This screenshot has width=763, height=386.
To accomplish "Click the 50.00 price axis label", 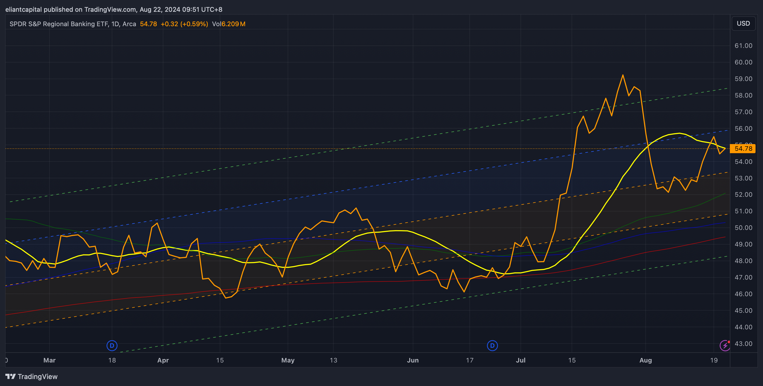I will point(743,228).
